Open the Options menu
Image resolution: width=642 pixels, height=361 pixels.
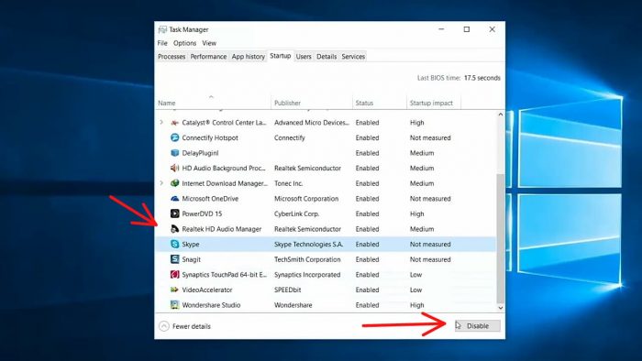tap(184, 43)
